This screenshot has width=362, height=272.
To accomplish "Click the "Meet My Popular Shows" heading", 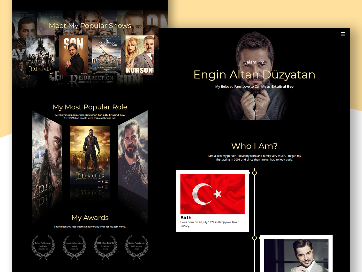I will [x=90, y=26].
